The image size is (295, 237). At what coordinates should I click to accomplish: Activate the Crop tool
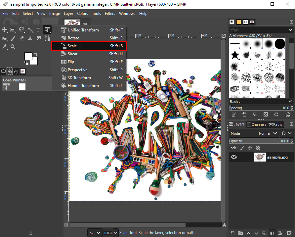[39, 30]
